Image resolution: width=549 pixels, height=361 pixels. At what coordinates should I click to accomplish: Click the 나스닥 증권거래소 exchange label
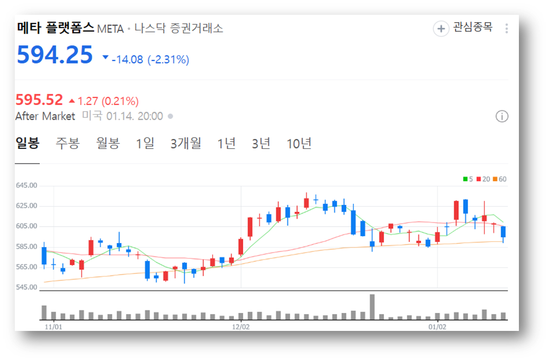(178, 28)
